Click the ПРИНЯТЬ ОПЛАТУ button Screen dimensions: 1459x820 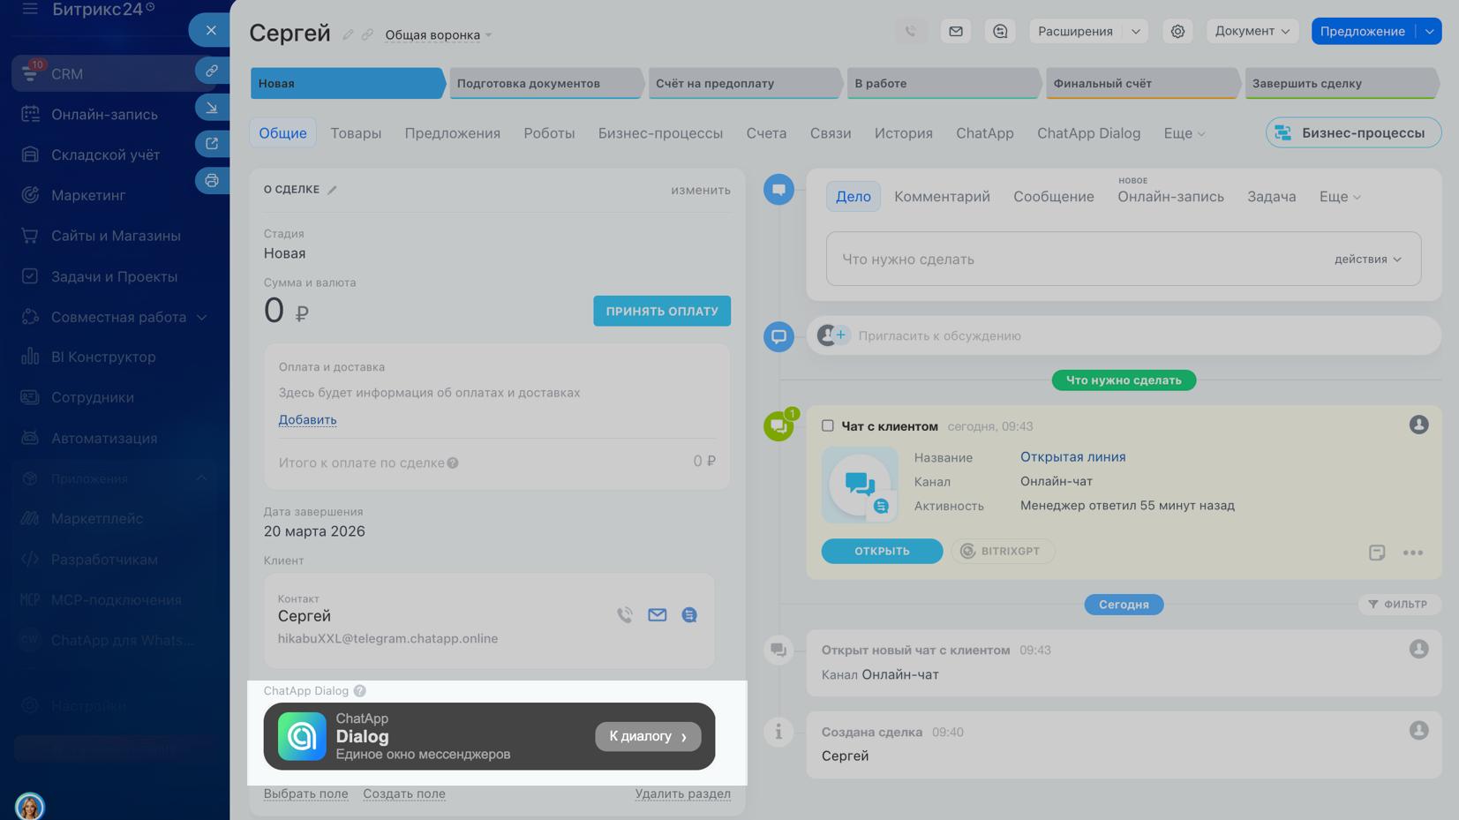661,312
